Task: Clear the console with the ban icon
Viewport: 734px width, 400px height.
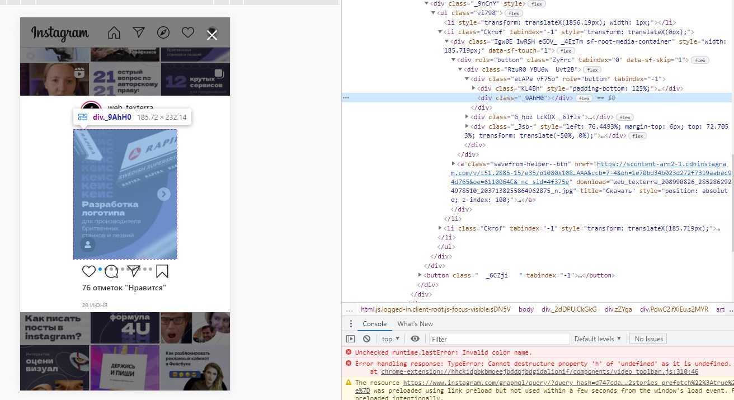Action: coord(366,339)
